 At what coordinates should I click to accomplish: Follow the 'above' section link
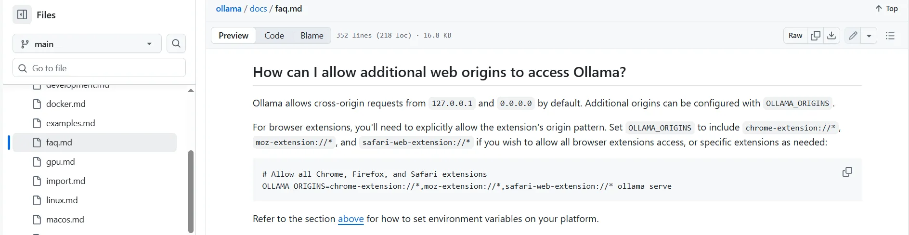[351, 219]
